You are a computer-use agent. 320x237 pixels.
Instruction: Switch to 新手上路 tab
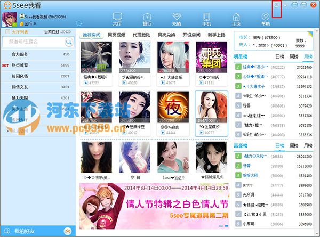tap(217, 35)
